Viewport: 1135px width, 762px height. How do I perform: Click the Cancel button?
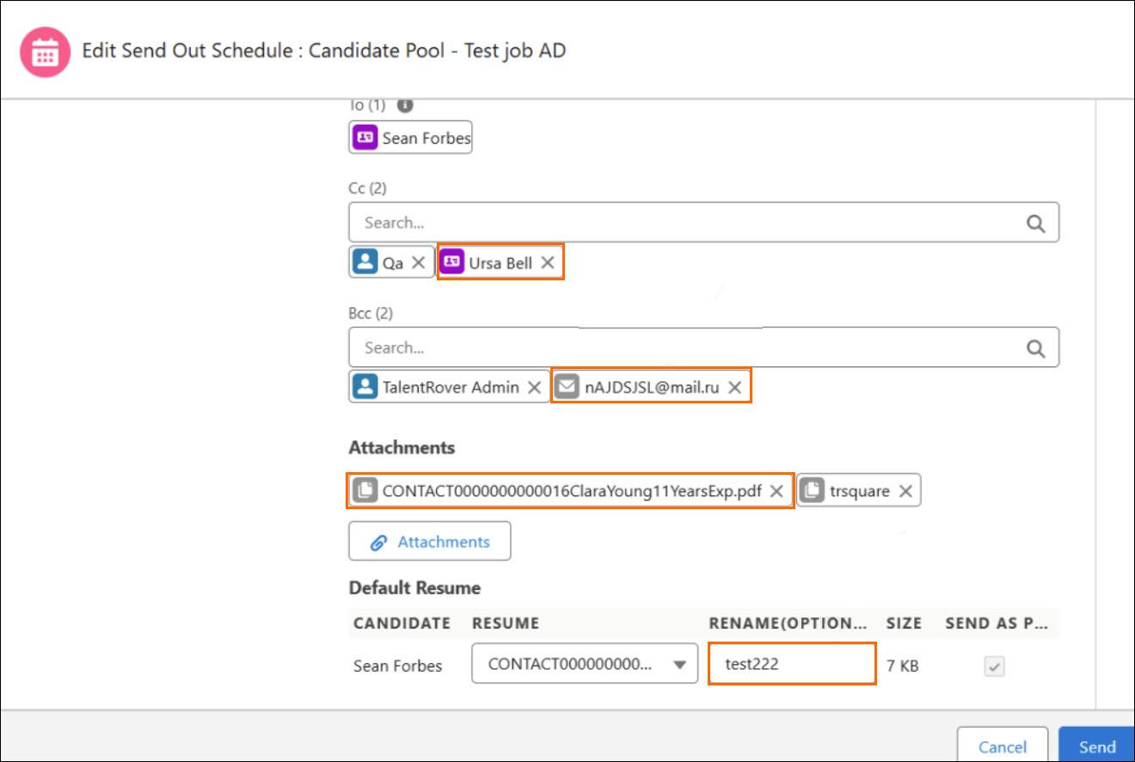tap(1003, 747)
